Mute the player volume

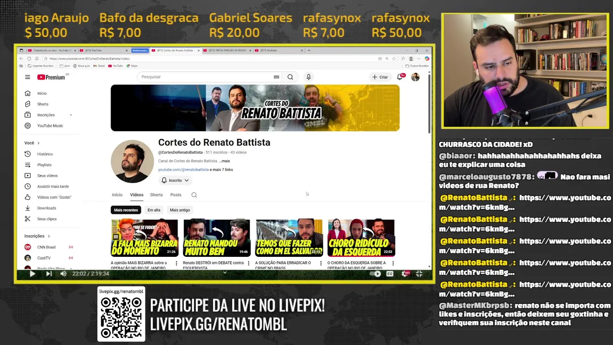(x=63, y=274)
